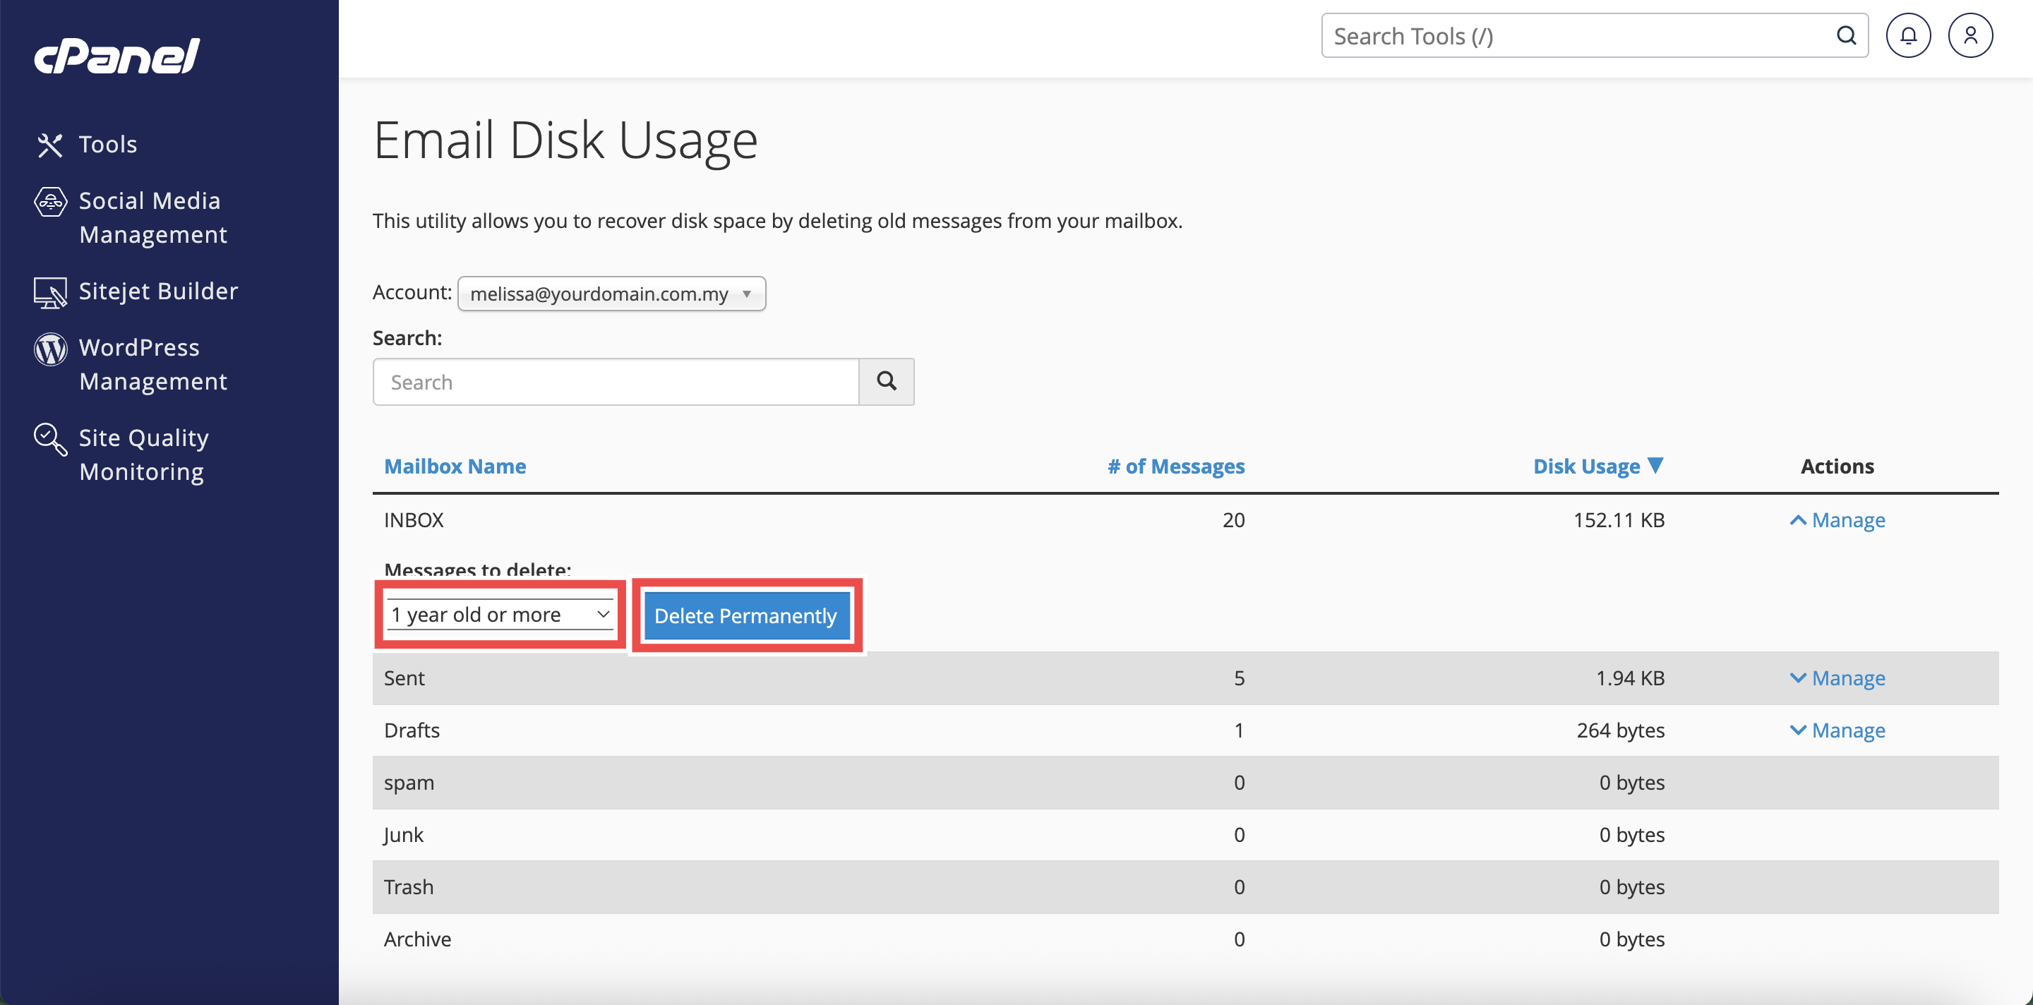
Task: Click the Tools wrench icon
Action: click(x=49, y=145)
